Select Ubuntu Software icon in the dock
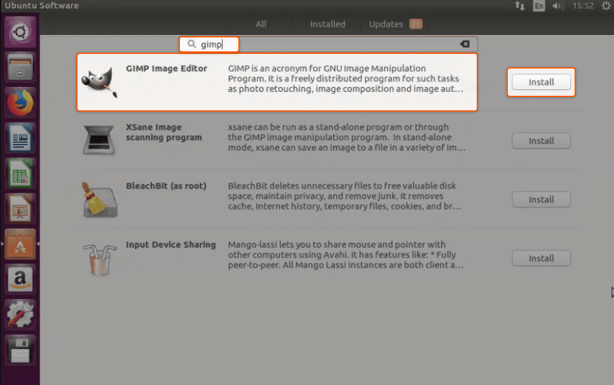The image size is (614, 385). click(x=20, y=244)
